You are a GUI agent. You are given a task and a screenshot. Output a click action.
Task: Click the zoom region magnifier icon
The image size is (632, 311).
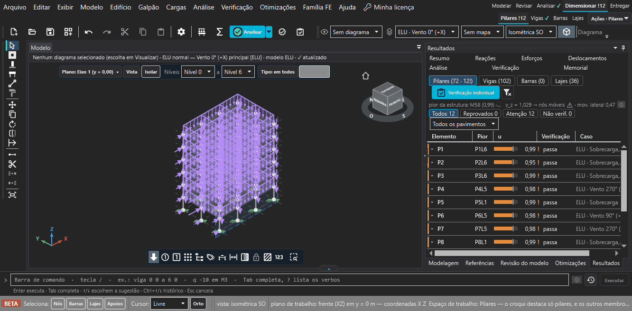[x=294, y=257]
